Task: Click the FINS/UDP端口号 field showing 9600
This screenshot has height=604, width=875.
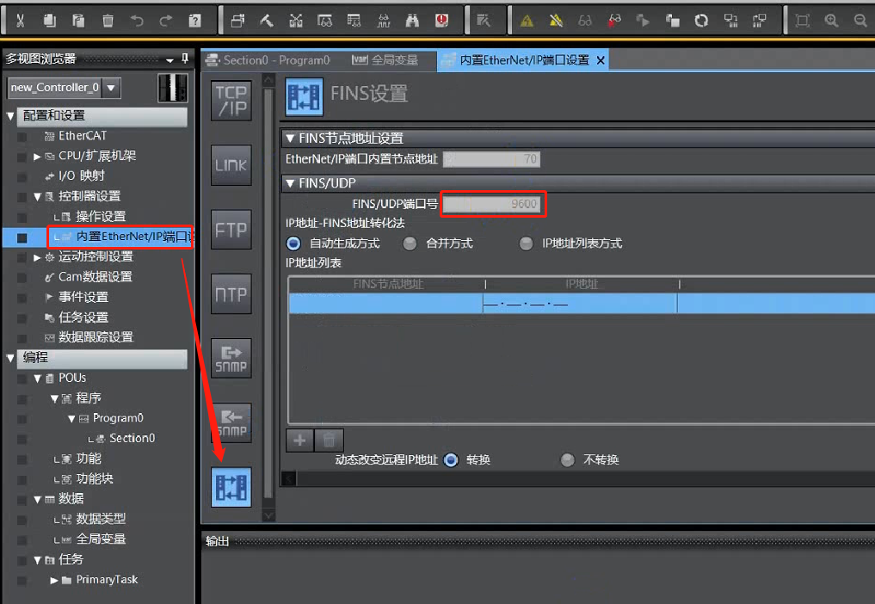Action: click(491, 204)
